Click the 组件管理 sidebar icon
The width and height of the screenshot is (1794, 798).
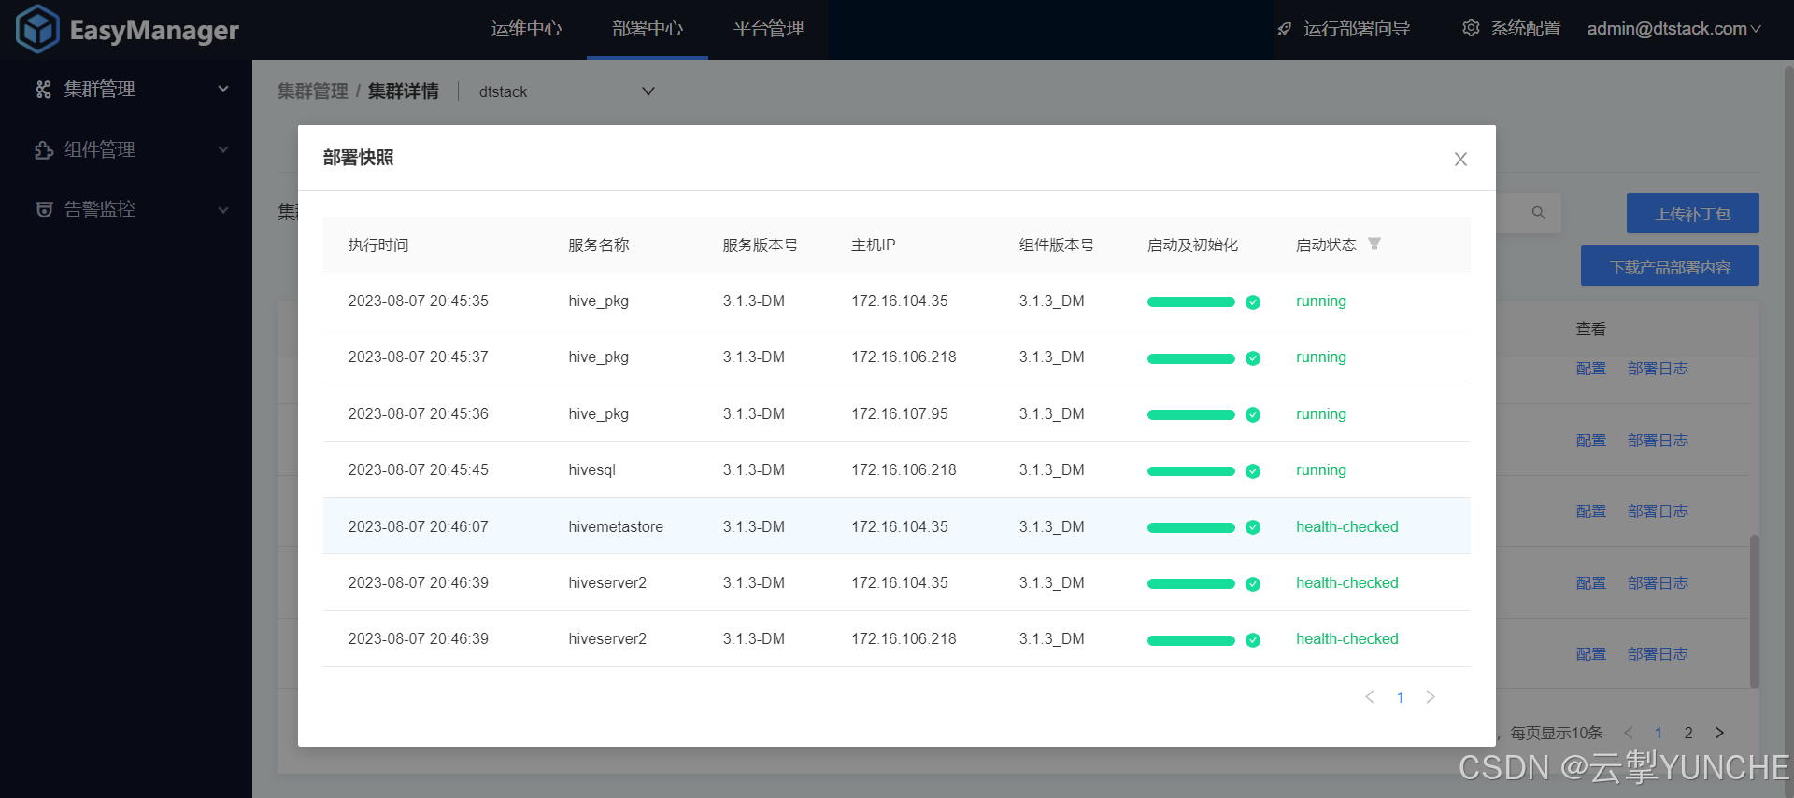pos(43,150)
